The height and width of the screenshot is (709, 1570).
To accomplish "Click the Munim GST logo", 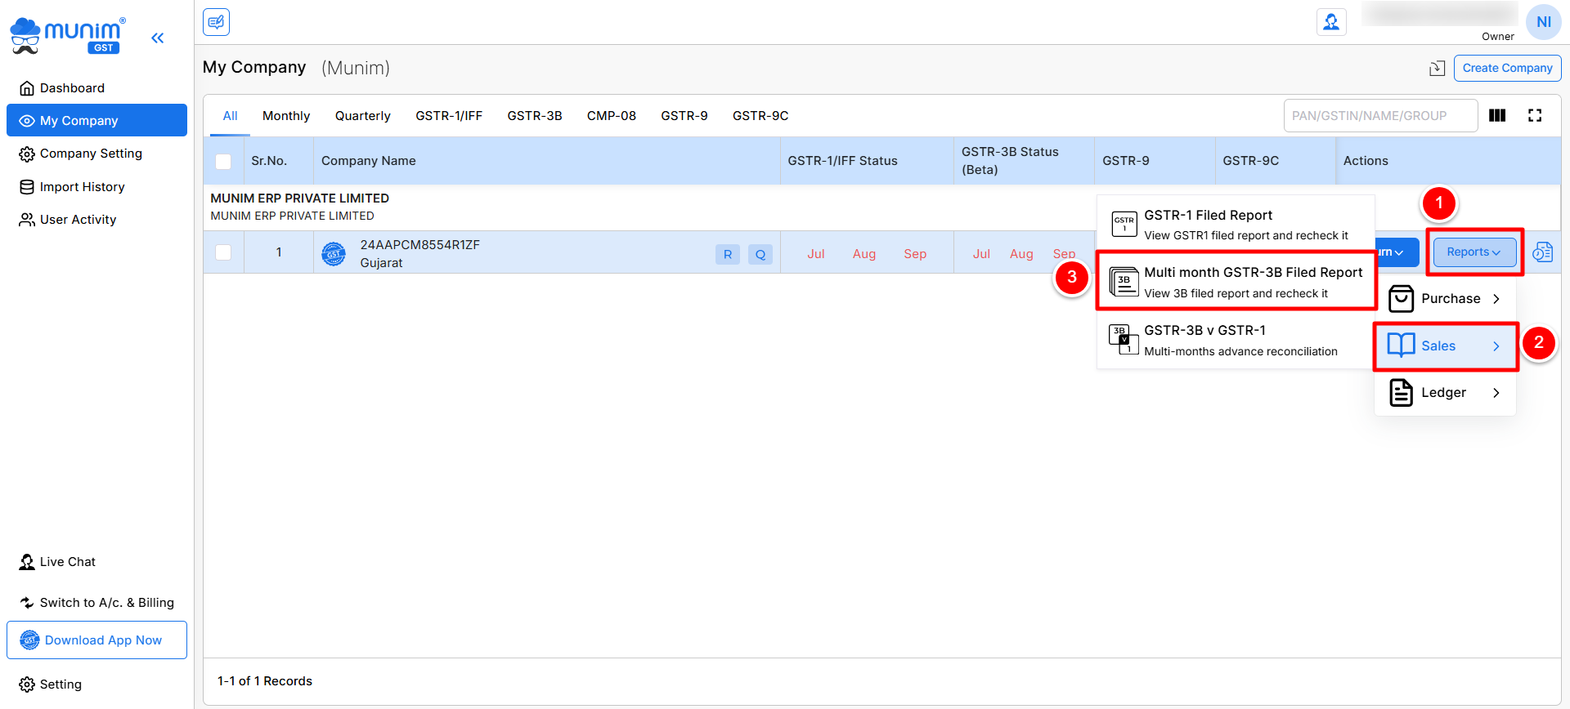I will (68, 36).
